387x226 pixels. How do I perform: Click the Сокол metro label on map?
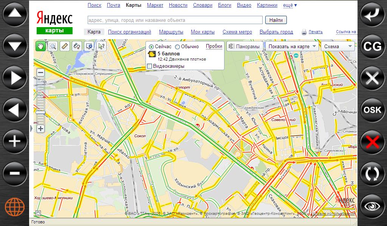pyautogui.click(x=140, y=136)
